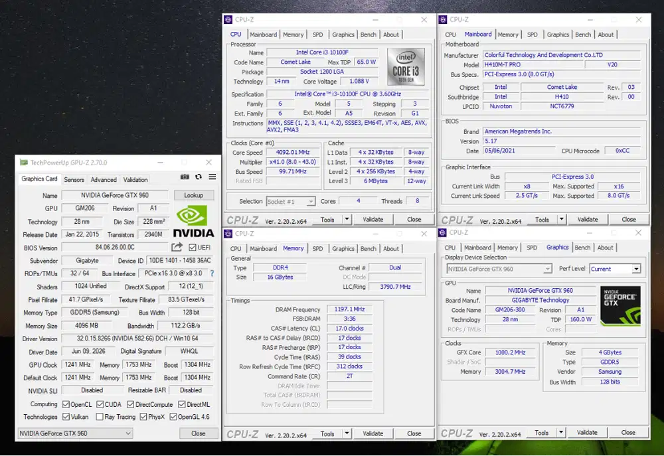Viewport: 664px width, 456px height.
Task: Open the Validation tab in GPU-Z
Action: pyautogui.click(x=135, y=179)
